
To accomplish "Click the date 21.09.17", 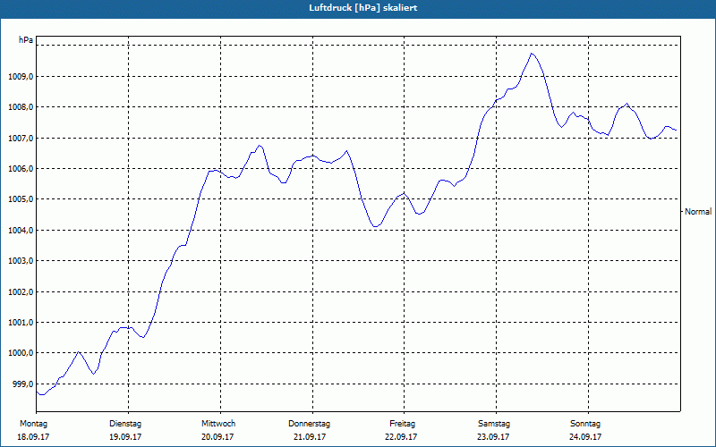I will coord(309,437).
